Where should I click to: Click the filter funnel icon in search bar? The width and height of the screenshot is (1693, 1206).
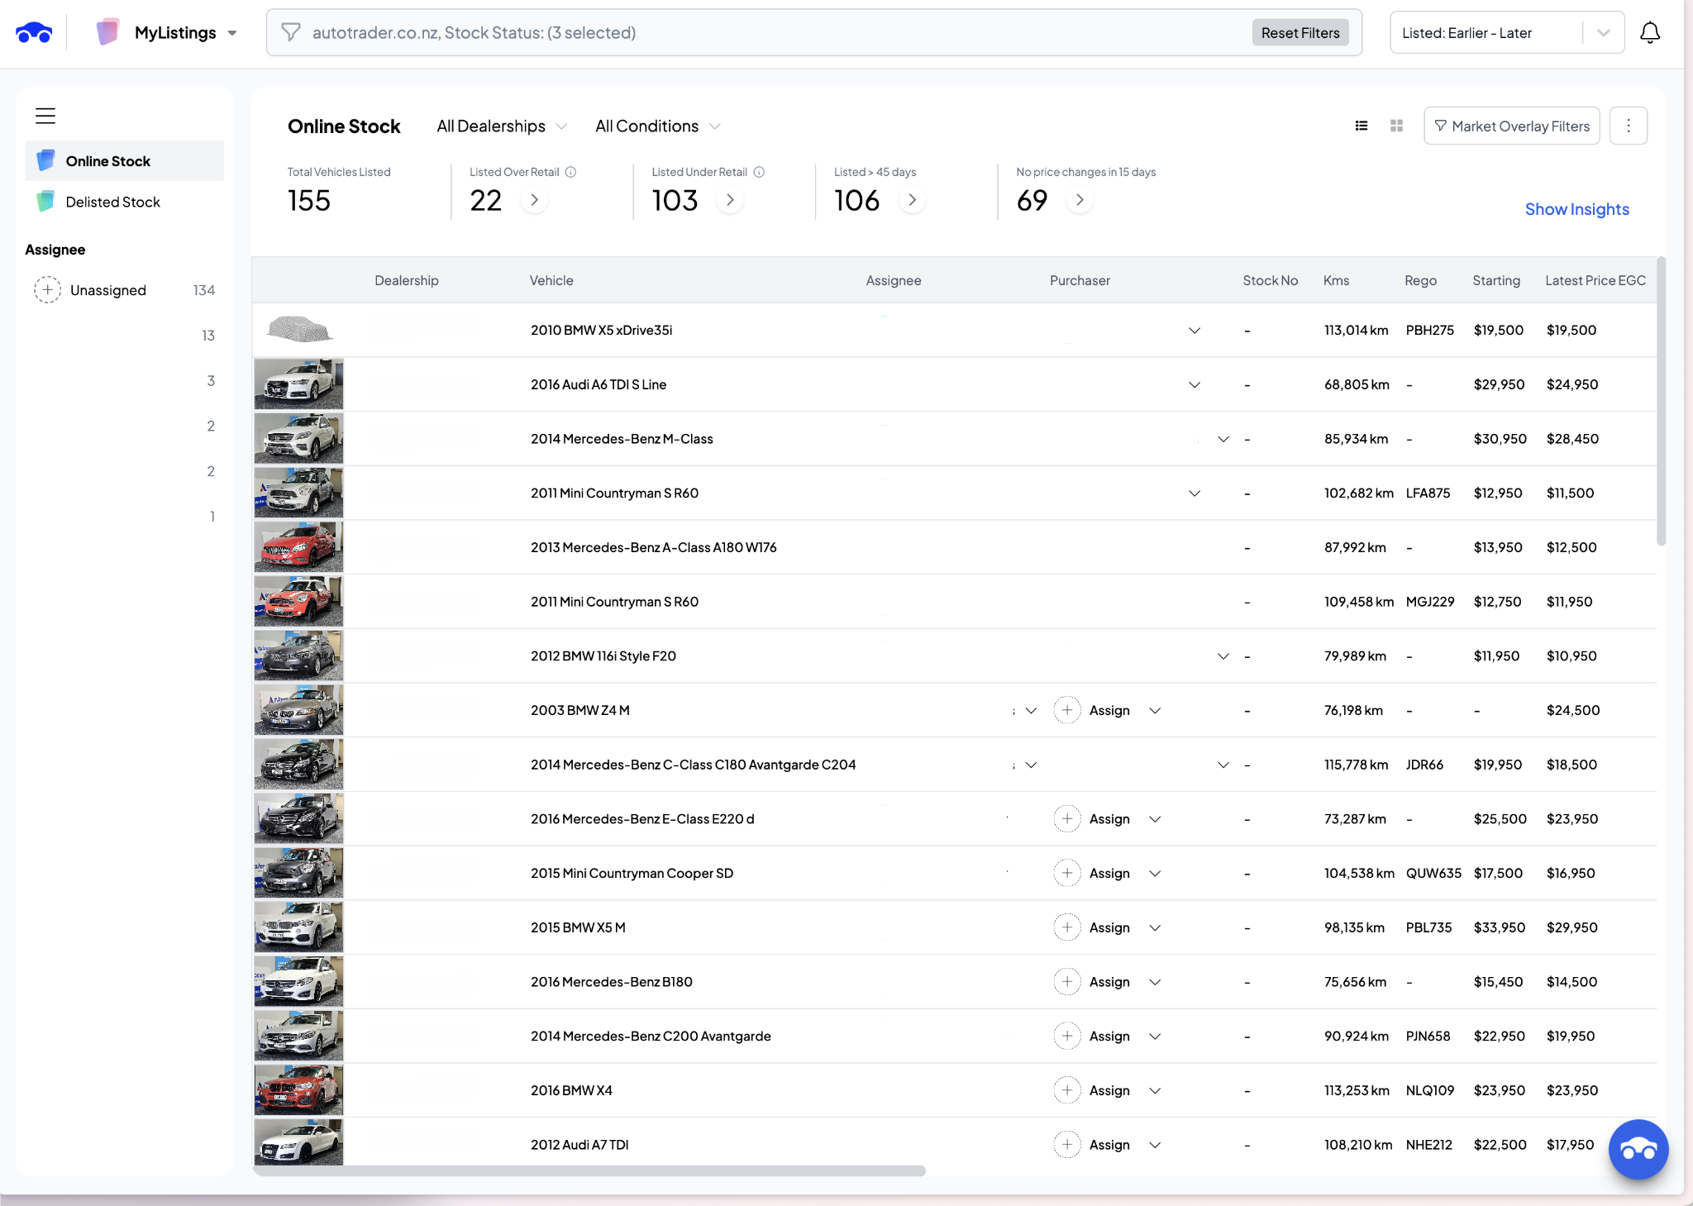(291, 32)
